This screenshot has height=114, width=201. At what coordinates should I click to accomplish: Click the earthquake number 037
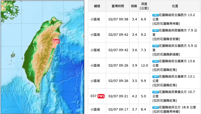(x=94, y=96)
